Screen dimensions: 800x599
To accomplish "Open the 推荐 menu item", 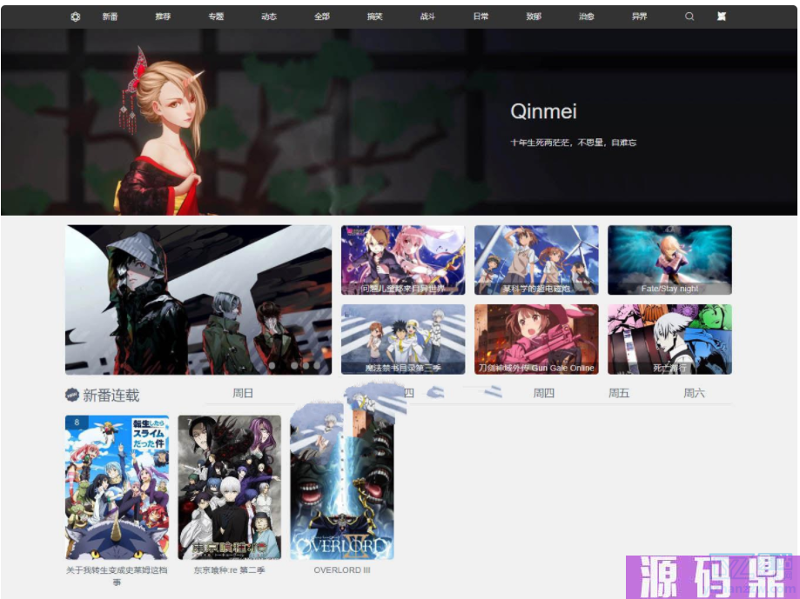I will (164, 17).
